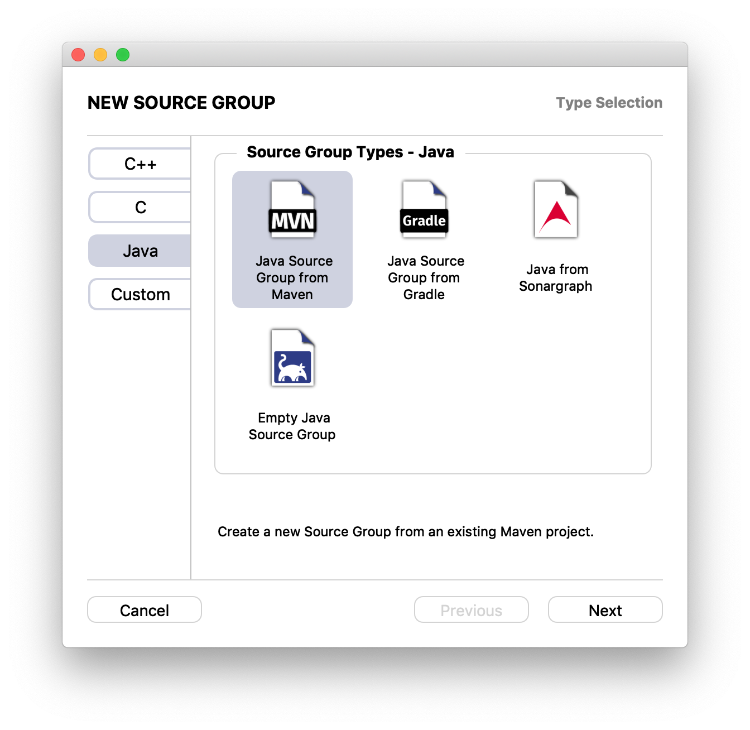Maximize the window with the green button
This screenshot has height=730, width=750.
tap(123, 55)
